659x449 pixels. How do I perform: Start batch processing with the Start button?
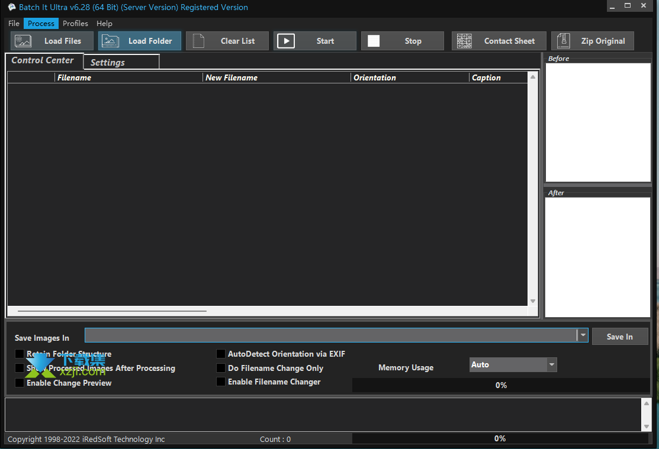click(x=315, y=41)
